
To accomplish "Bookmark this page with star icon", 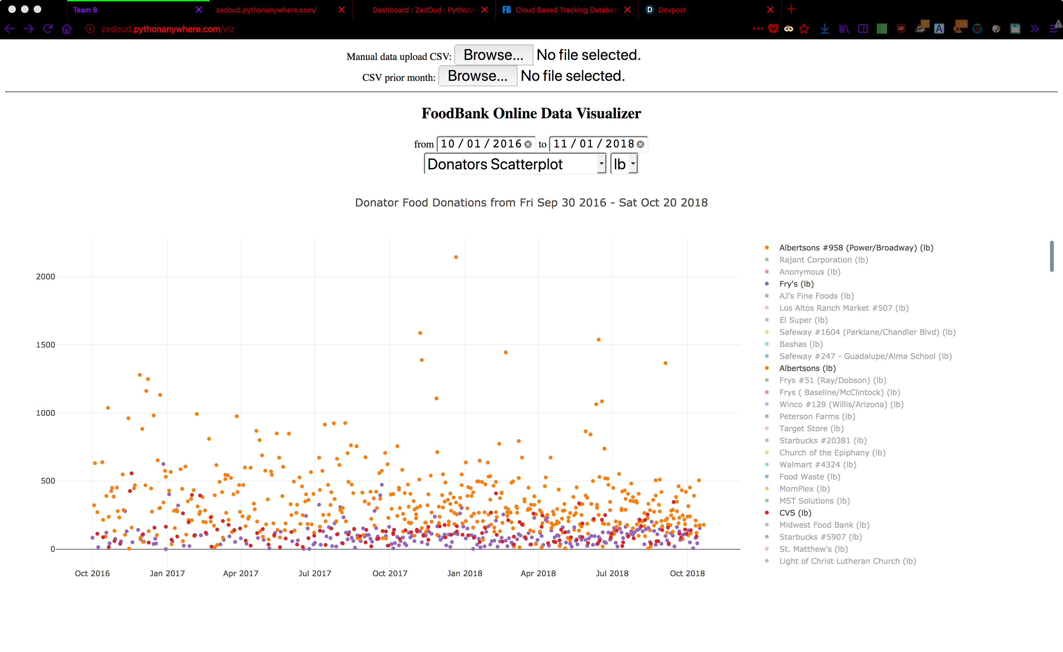I will pyautogui.click(x=804, y=29).
